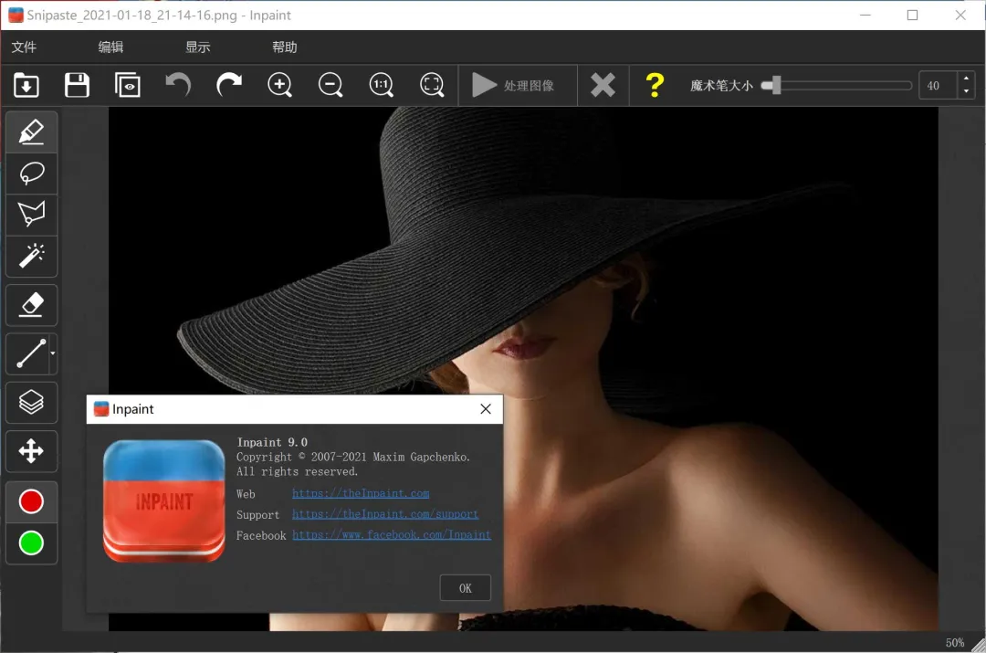Click the Undo arrow in the toolbar

(178, 86)
